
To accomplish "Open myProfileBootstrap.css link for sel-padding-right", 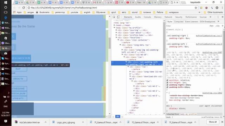I will 209,36.
